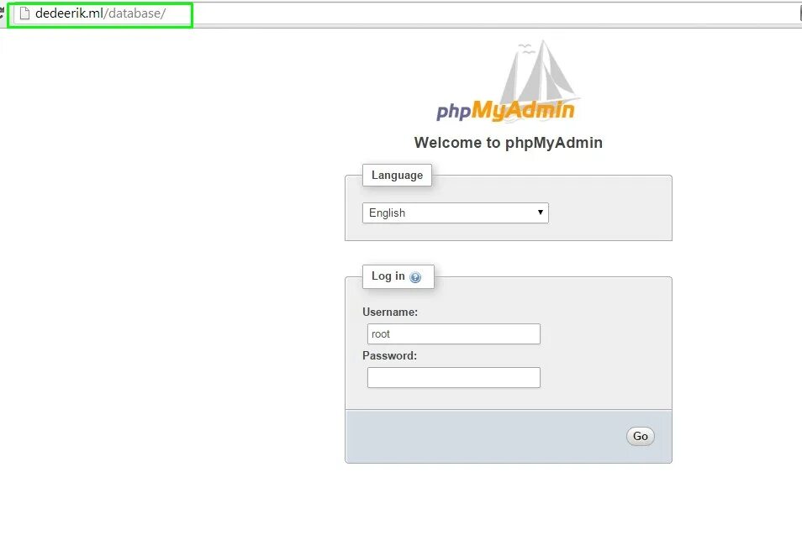Image resolution: width=802 pixels, height=546 pixels.
Task: Open the English language dropdown
Action: [x=455, y=213]
